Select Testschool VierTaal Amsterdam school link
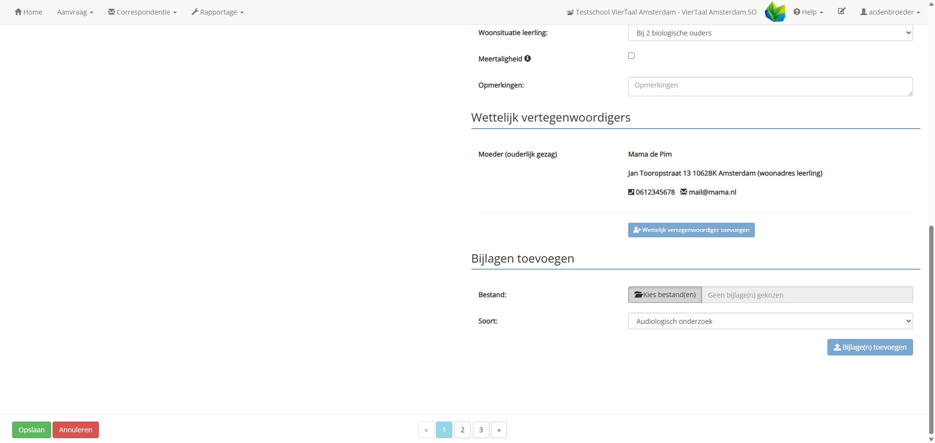935x443 pixels. click(x=662, y=12)
